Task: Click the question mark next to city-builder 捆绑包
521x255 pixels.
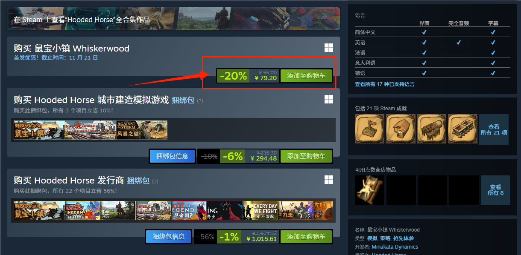Action: [x=200, y=101]
